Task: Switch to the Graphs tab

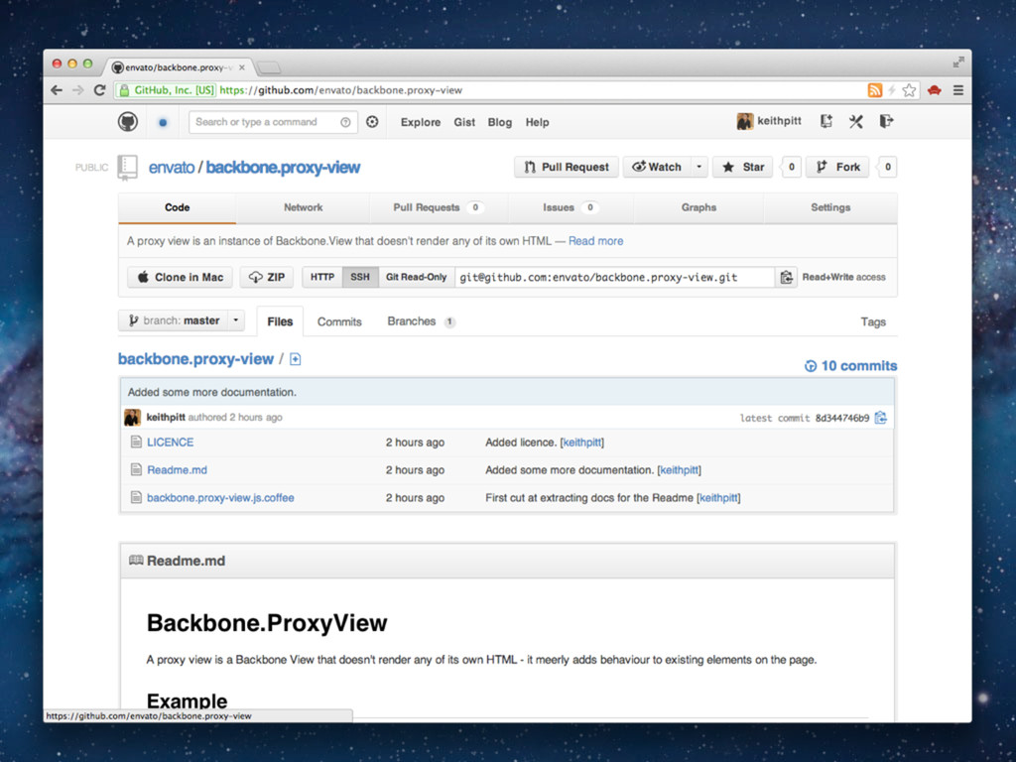Action: point(698,207)
